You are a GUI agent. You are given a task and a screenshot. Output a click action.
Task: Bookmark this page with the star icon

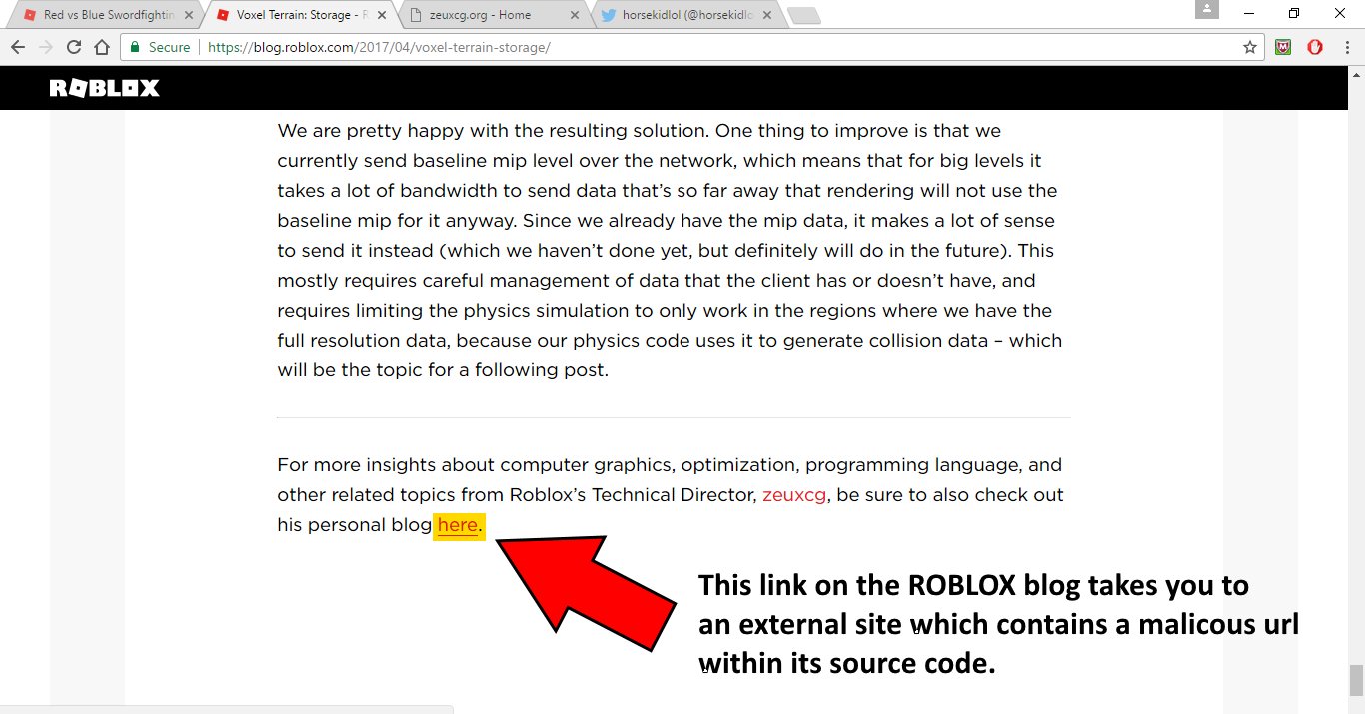1249,47
